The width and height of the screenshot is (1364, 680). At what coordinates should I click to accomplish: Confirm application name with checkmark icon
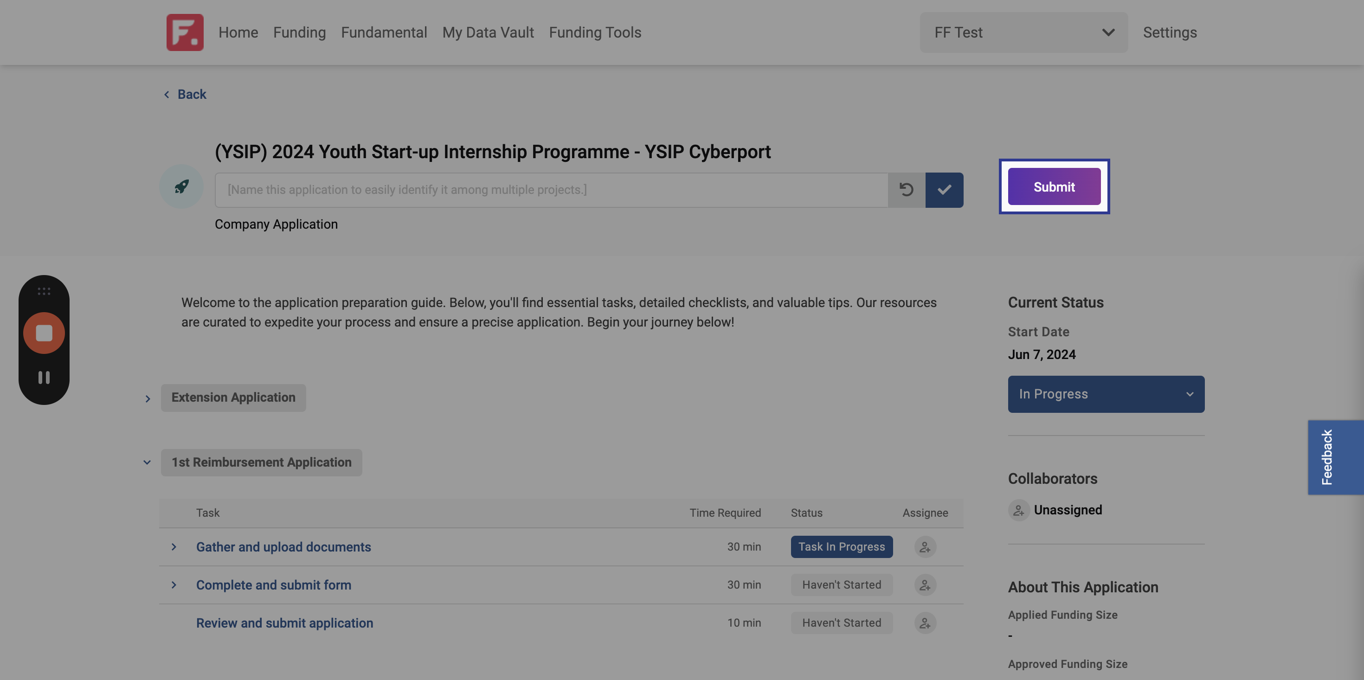coord(944,190)
